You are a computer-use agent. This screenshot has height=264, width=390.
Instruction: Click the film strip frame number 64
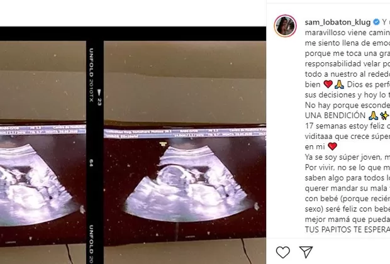(91, 163)
